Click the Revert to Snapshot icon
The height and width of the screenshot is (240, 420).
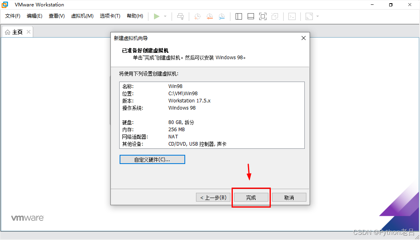pos(210,16)
